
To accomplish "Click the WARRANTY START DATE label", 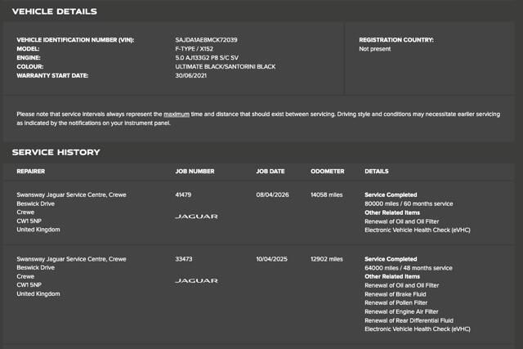I will 52,76.
